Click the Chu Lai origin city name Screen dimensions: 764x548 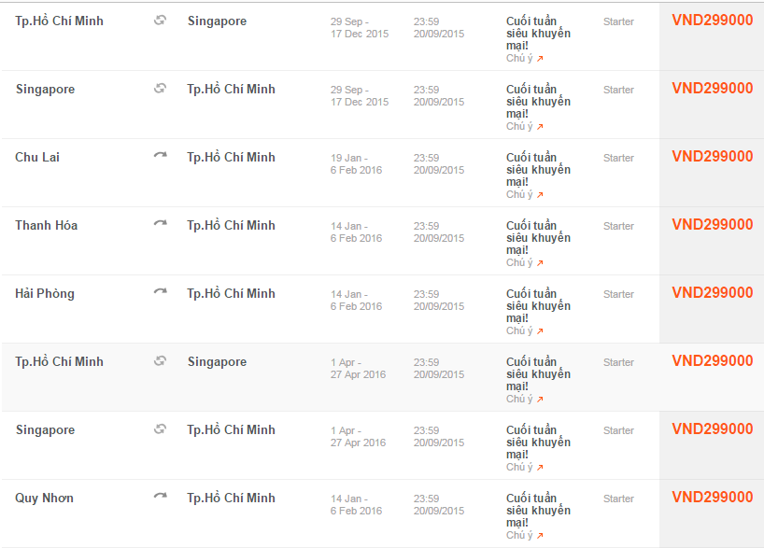pyautogui.click(x=37, y=157)
